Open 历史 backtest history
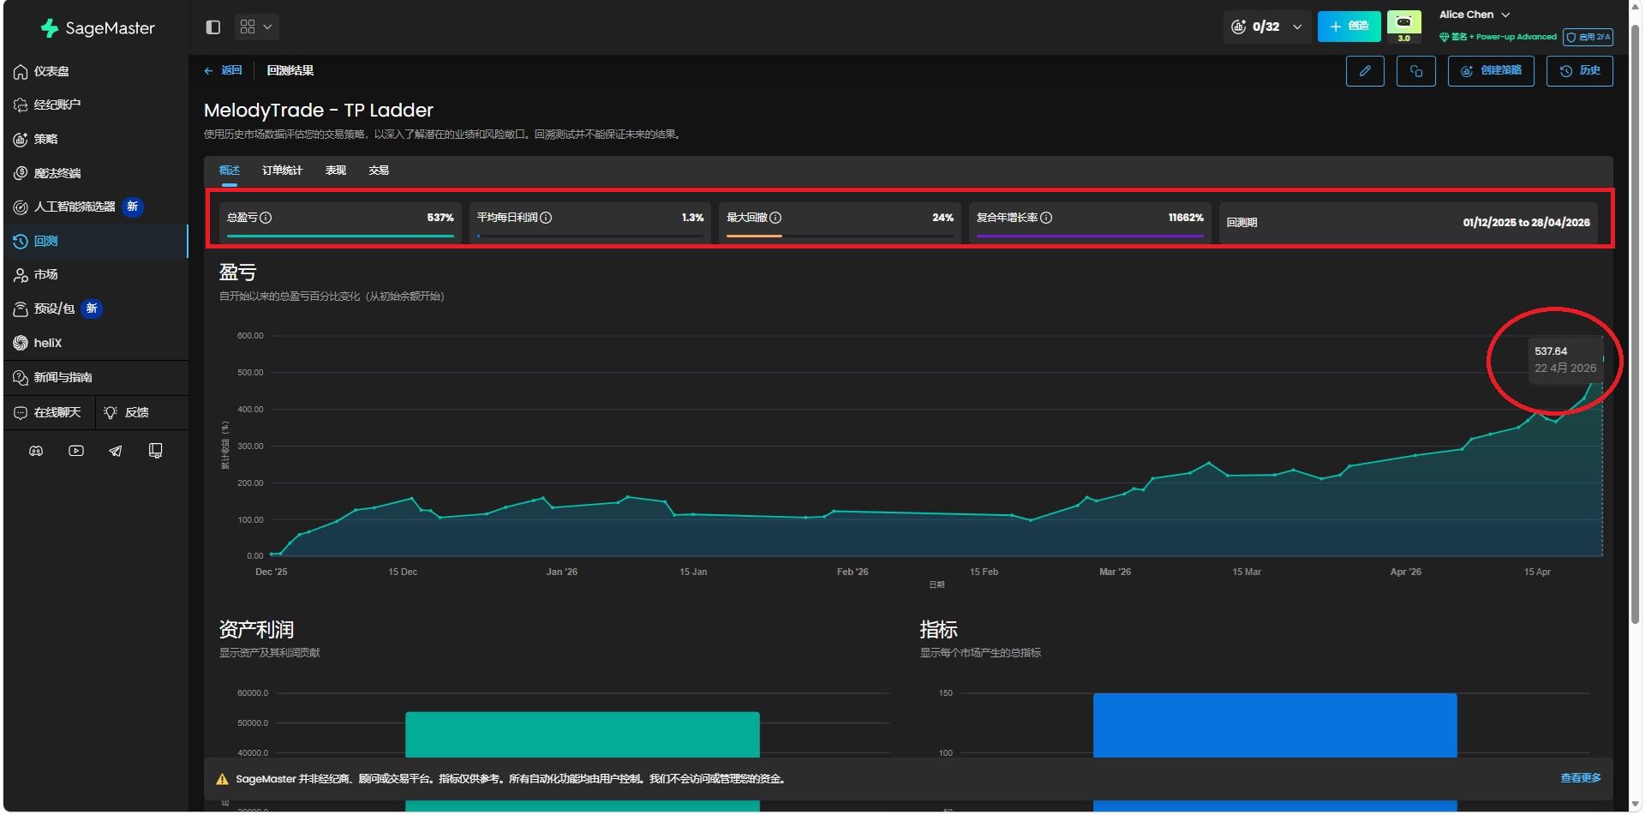 tap(1580, 71)
